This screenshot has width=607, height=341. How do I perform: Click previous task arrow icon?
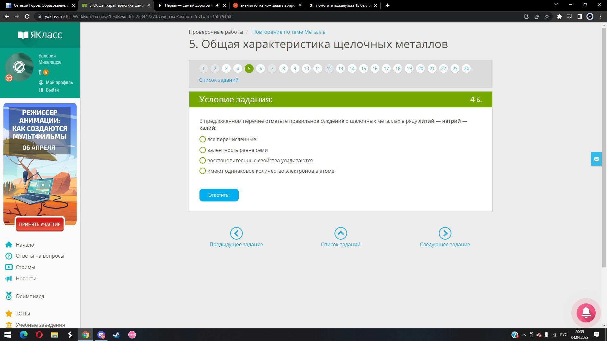[236, 233]
